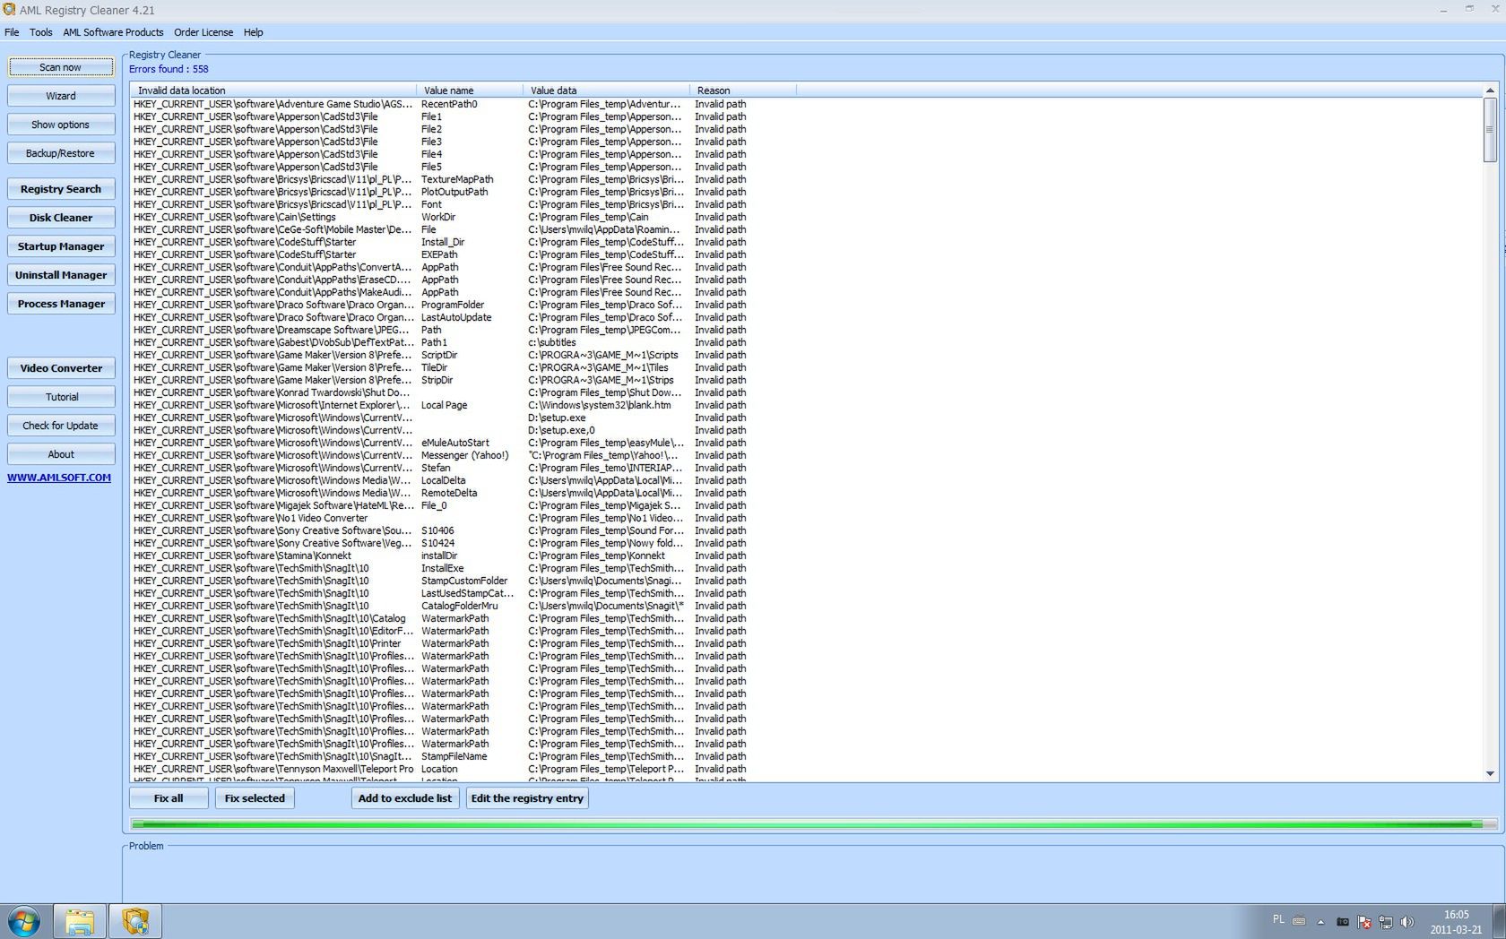Click the list scrollbar up arrow
The image size is (1506, 939).
[x=1490, y=90]
